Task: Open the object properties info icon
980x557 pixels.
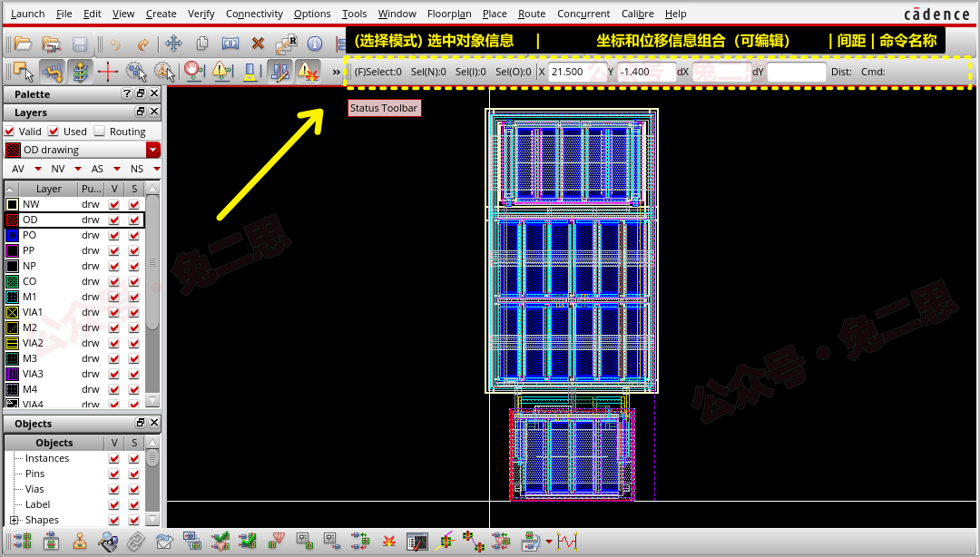Action: 315,44
